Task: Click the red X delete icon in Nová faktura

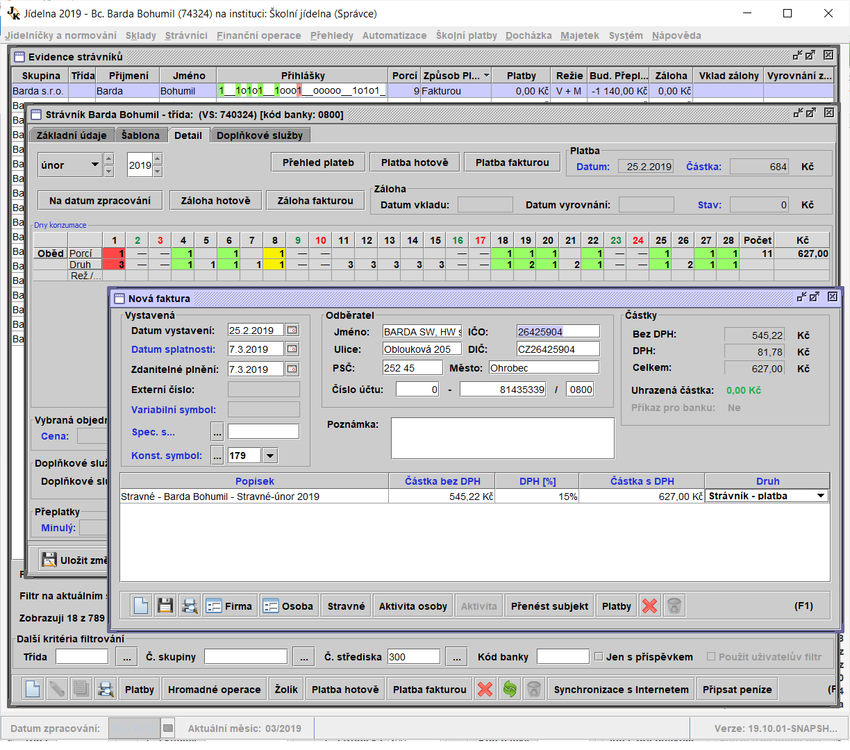Action: point(649,606)
